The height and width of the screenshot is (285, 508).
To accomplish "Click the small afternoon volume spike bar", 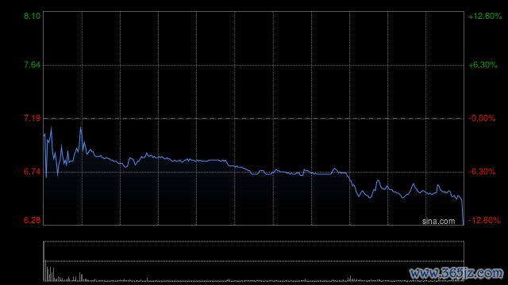I will click(x=350, y=279).
